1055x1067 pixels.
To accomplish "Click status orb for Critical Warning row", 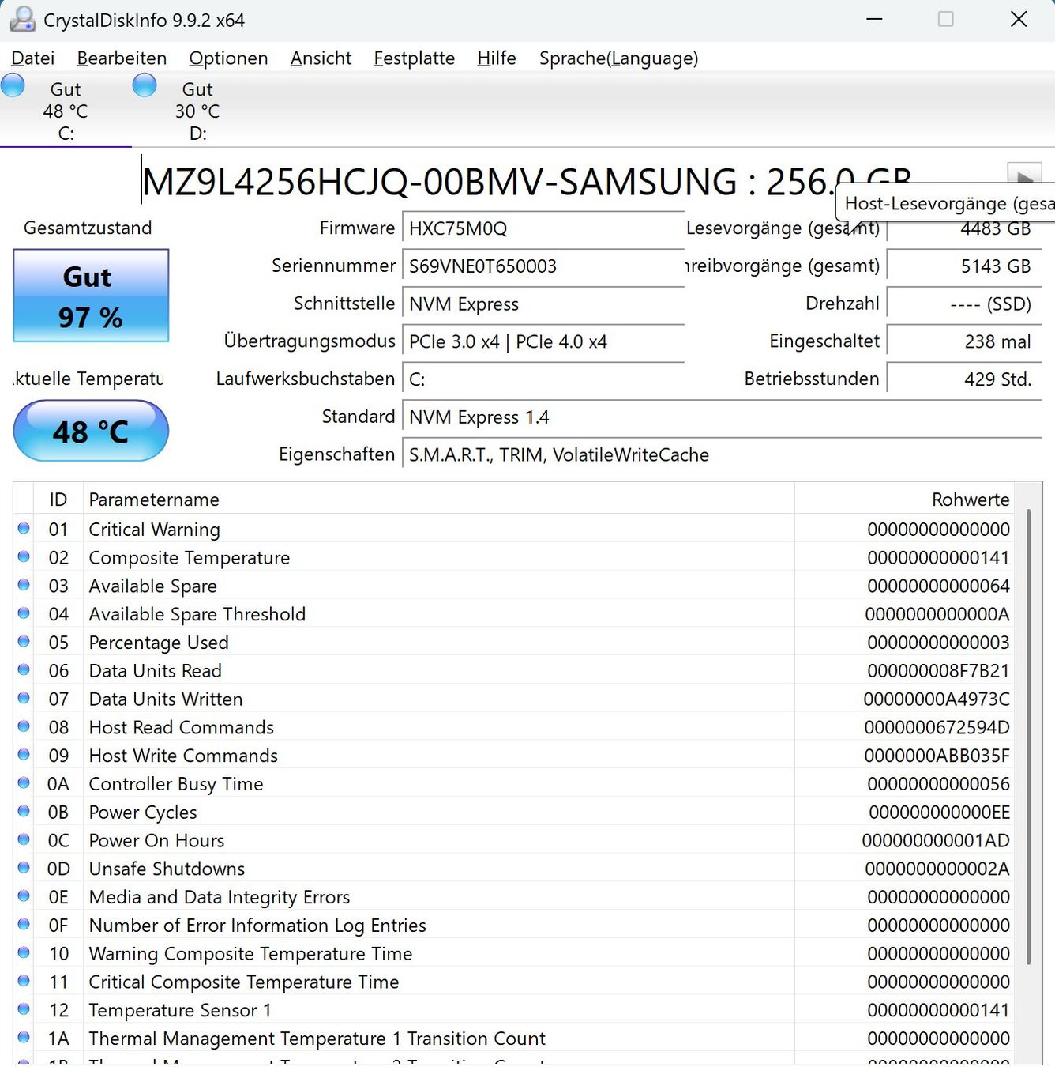I will 24,528.
